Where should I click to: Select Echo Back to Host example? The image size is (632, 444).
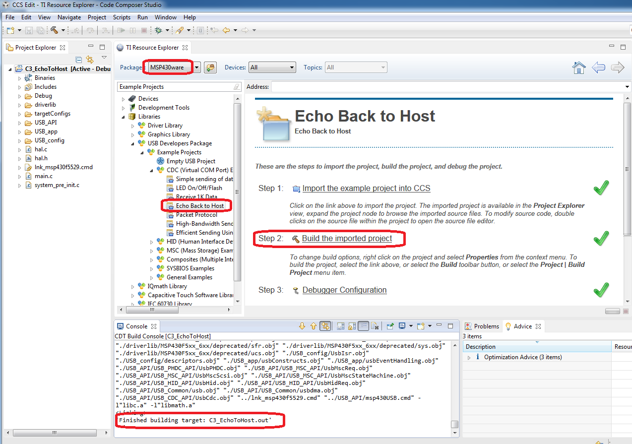click(x=199, y=206)
